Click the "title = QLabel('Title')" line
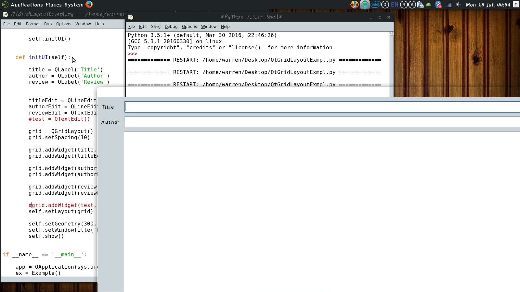Screen dimensions: 520x292 click(66, 70)
